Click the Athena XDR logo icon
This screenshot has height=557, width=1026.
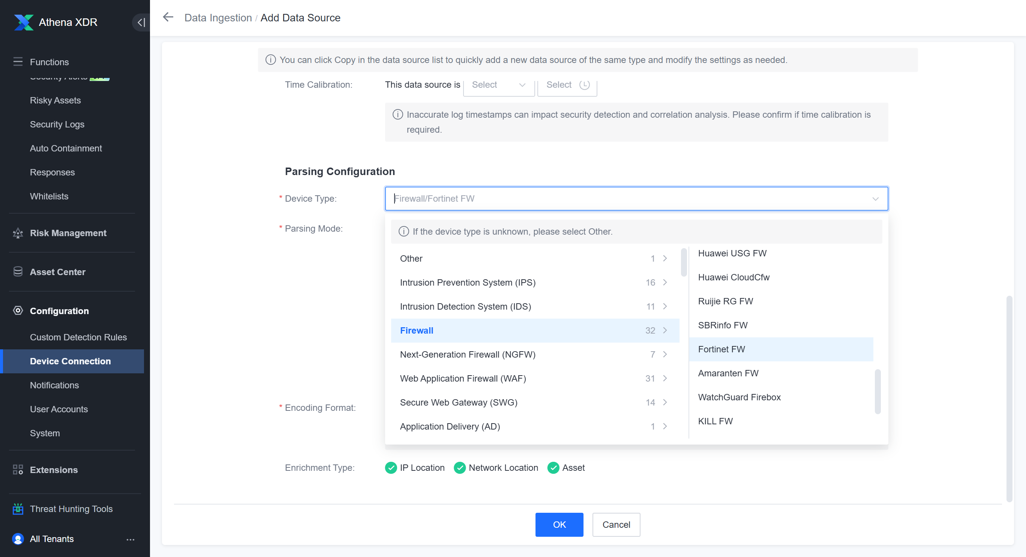(24, 22)
